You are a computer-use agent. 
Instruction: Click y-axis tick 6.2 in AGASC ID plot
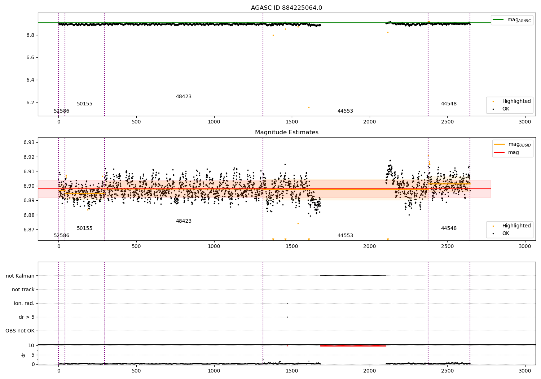click(x=30, y=103)
